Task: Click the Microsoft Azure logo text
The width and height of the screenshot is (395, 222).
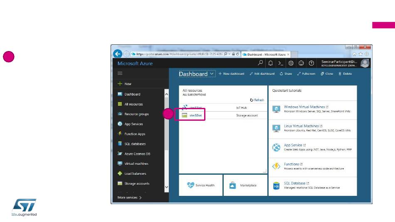Action: click(x=135, y=63)
